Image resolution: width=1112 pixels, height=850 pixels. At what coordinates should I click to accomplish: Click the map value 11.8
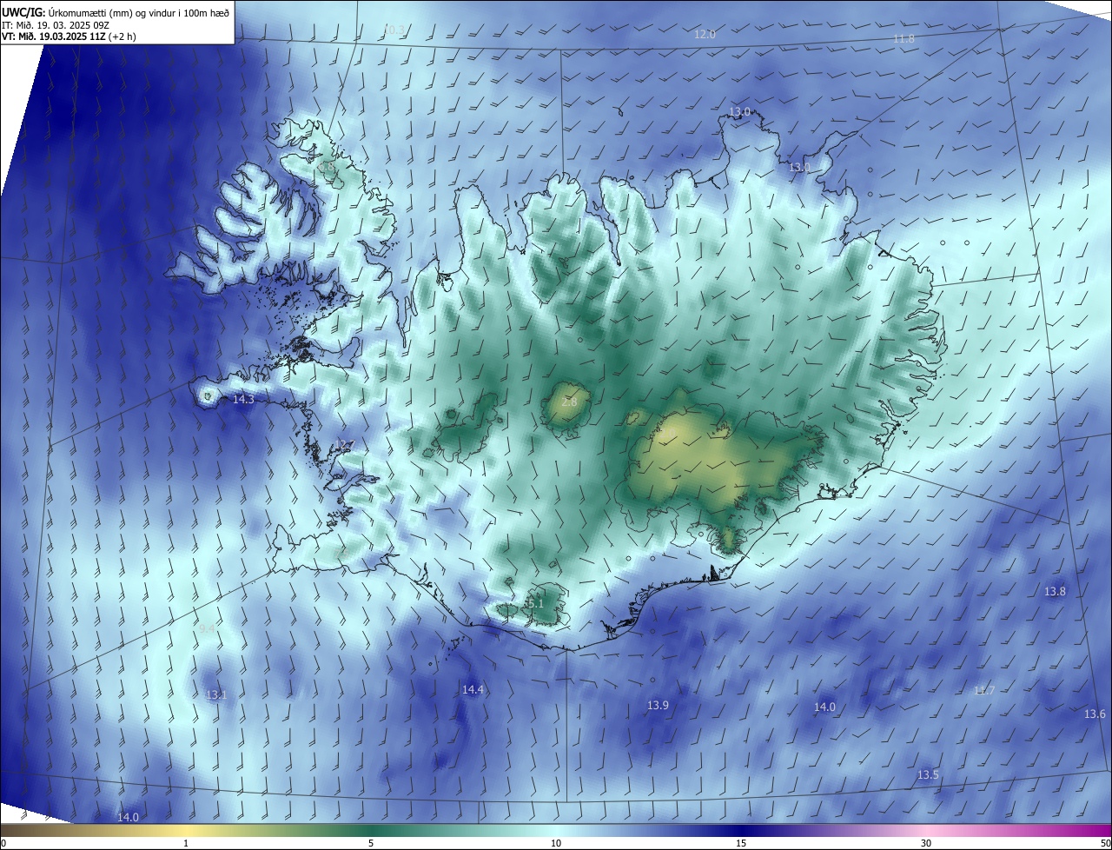(904, 39)
